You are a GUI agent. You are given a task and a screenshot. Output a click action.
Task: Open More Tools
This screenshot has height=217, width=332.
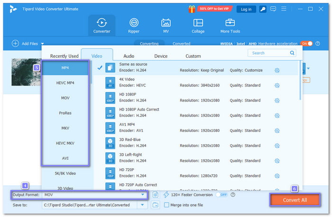click(230, 26)
